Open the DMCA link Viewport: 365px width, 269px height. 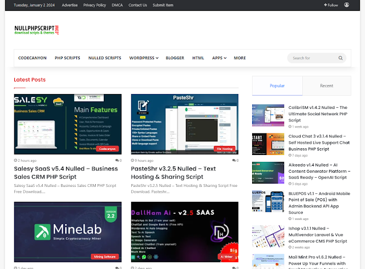point(117,5)
